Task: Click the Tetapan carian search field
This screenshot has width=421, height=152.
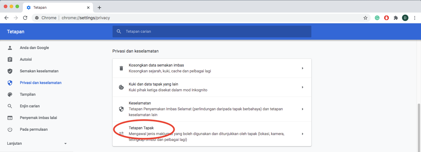Action: [x=212, y=32]
